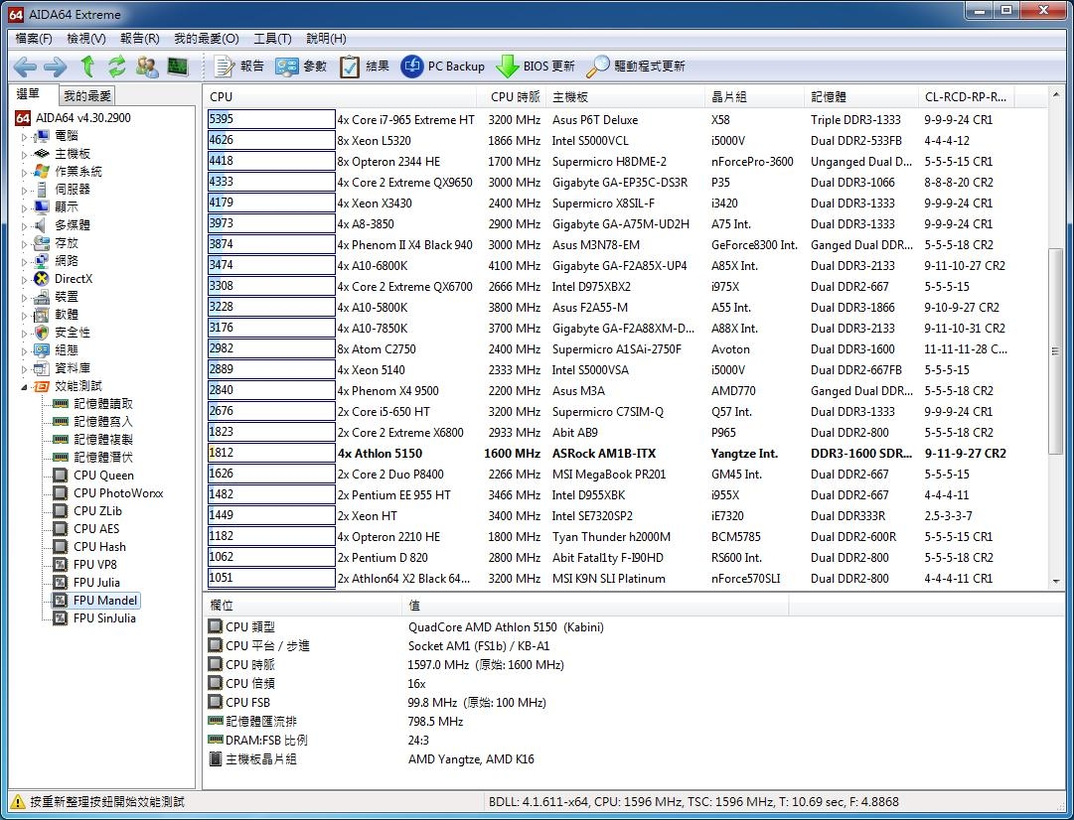1074x820 pixels.
Task: Switch to the 我的最愛 favorites tab
Action: coord(87,96)
